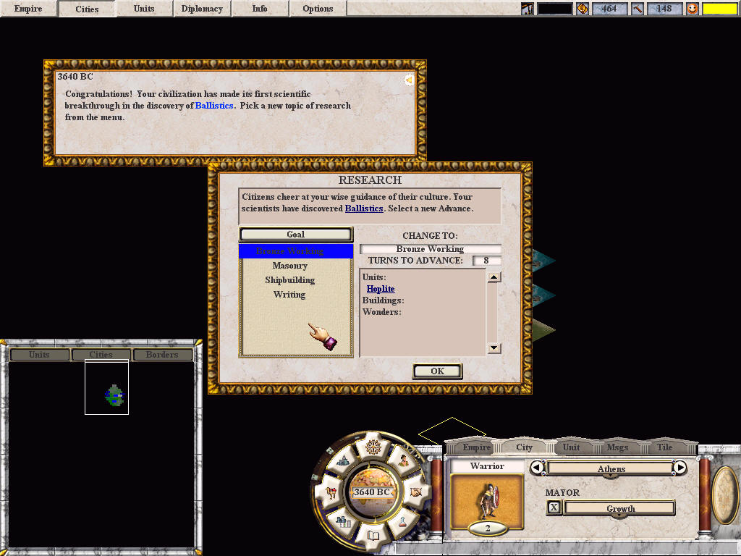Click the Goal button
Screen dimensions: 741x556
(296, 235)
